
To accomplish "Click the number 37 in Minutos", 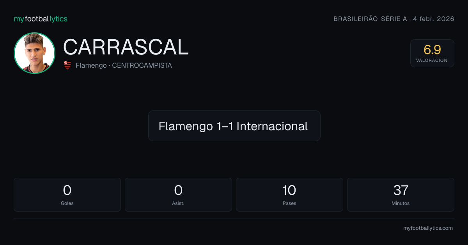I will 401,190.
